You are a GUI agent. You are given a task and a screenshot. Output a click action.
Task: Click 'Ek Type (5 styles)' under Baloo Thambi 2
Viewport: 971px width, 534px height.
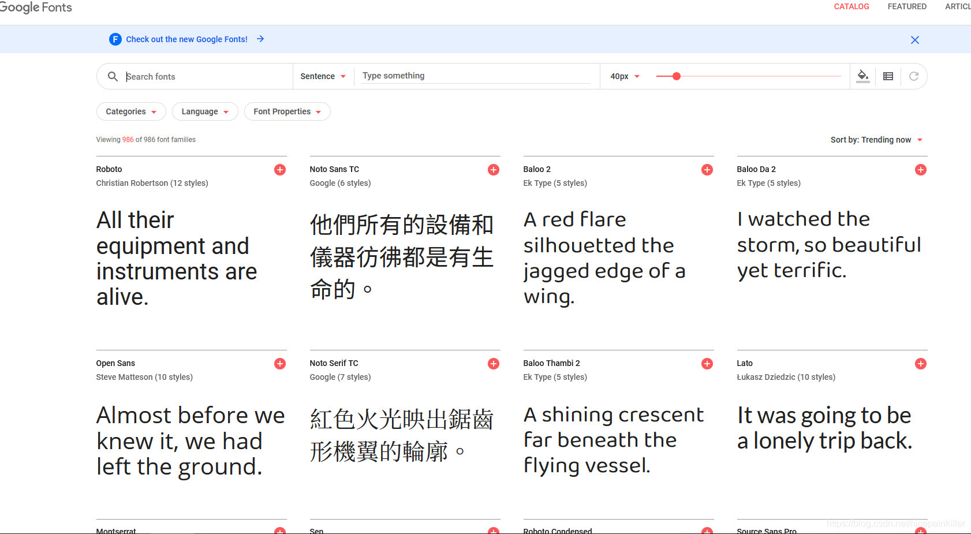click(555, 377)
